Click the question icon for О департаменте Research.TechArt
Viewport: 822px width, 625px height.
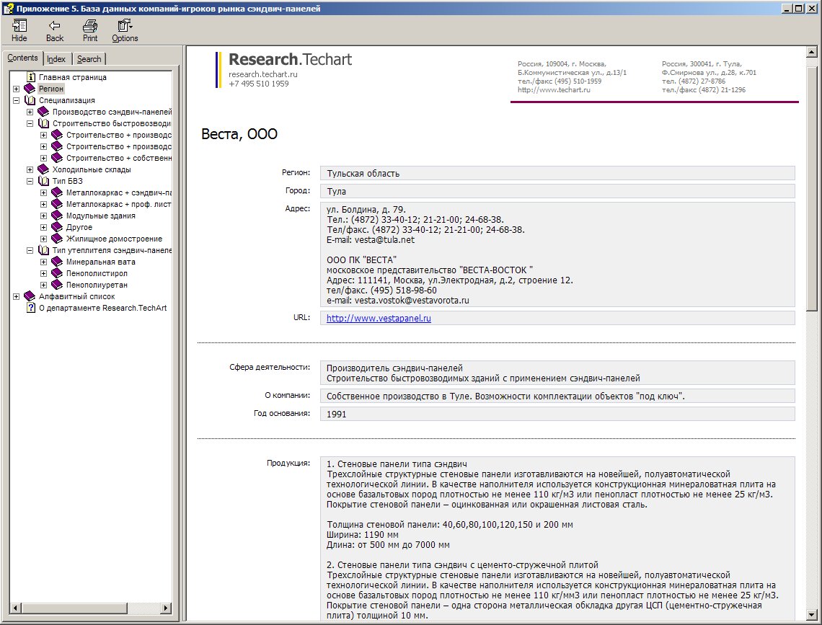[30, 308]
